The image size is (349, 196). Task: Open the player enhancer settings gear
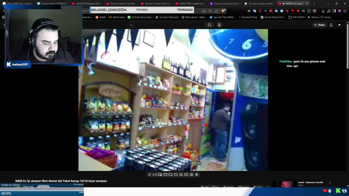tap(197, 174)
